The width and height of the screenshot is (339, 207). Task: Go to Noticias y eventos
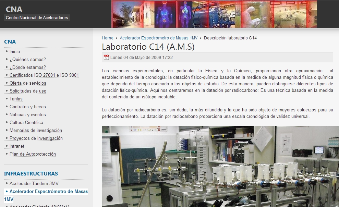(27, 115)
